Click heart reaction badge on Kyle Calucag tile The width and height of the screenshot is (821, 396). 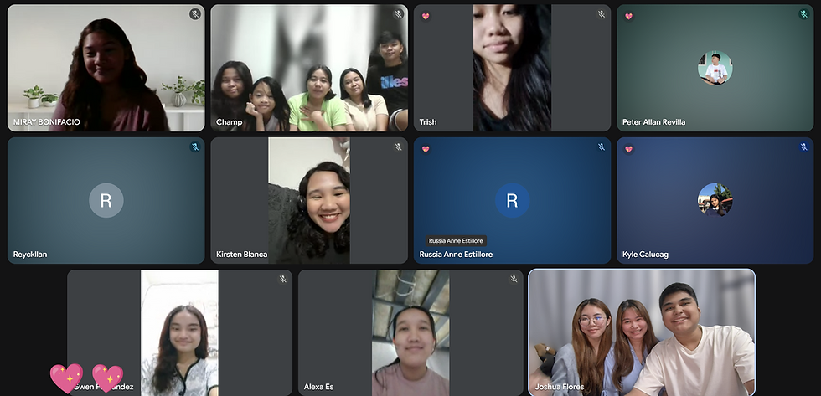[x=628, y=149]
